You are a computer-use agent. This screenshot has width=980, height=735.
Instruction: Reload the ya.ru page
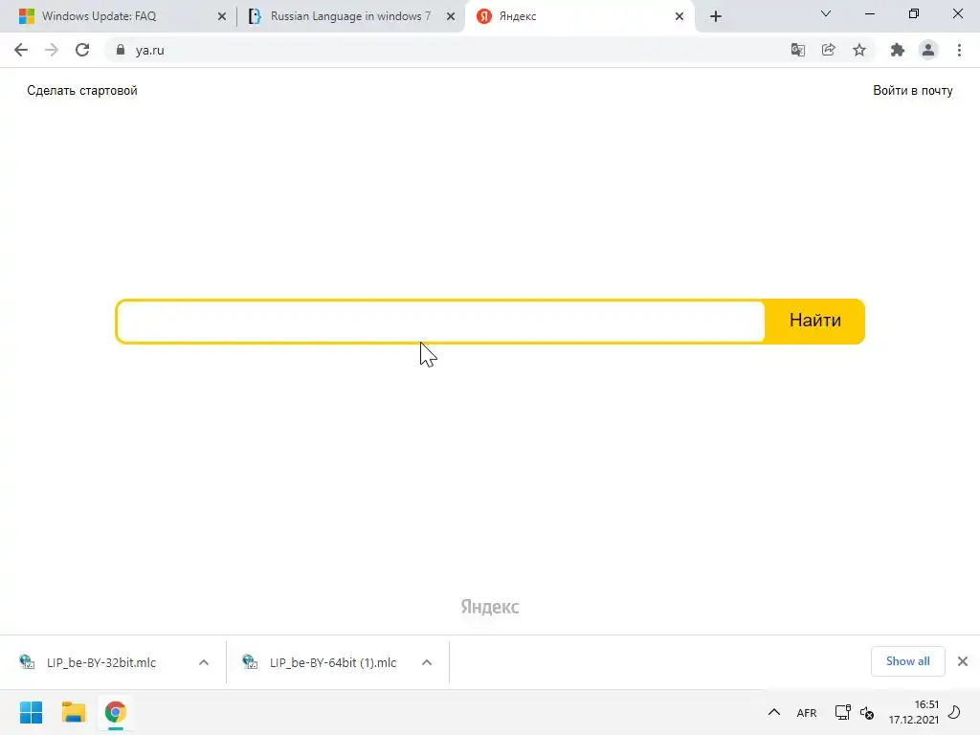click(x=82, y=50)
